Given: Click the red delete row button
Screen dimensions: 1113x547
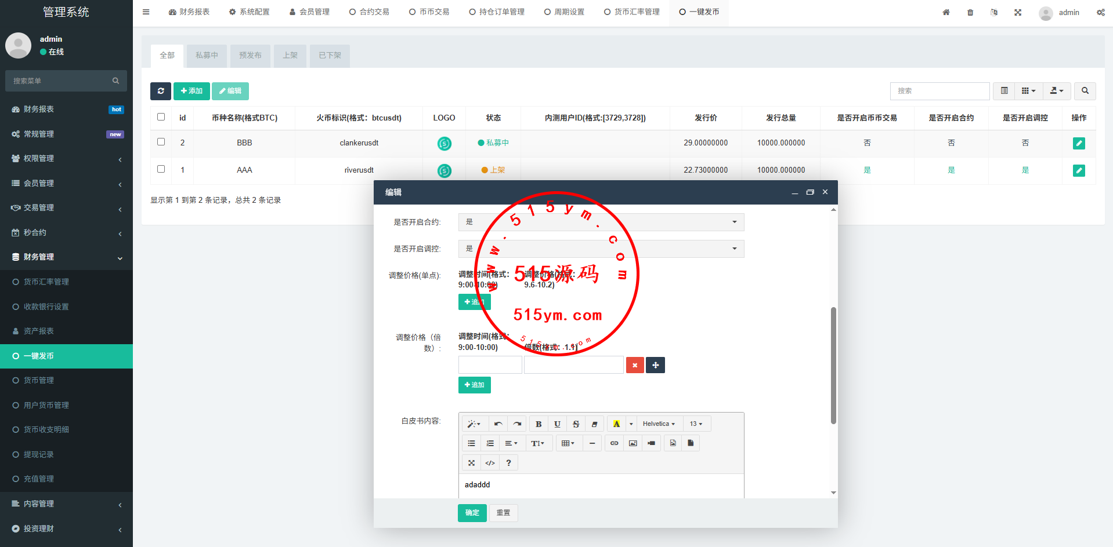Looking at the screenshot, I should tap(635, 365).
